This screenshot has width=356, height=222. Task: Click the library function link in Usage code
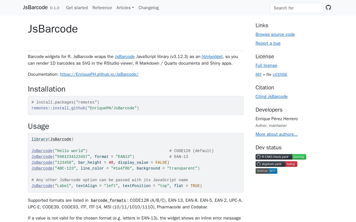[x=39, y=139]
